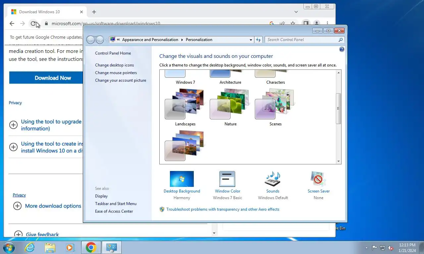Bookmark this page with star icon

click(x=293, y=23)
